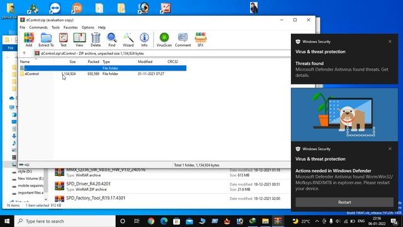Open the Favorites menu

click(71, 27)
